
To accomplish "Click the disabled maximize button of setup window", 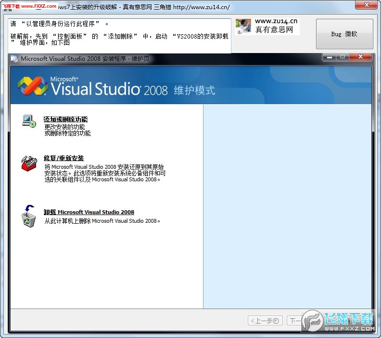I will point(343,57).
